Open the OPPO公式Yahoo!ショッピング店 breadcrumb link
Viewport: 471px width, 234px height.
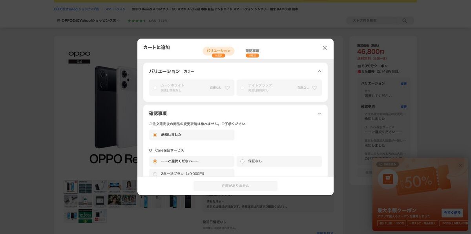point(76,9)
